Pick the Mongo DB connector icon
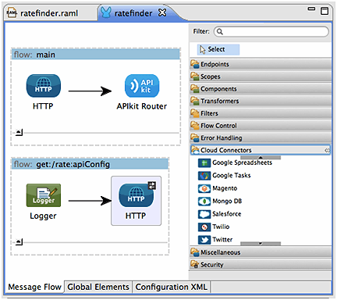This screenshot has height=300, width=337. 204,202
